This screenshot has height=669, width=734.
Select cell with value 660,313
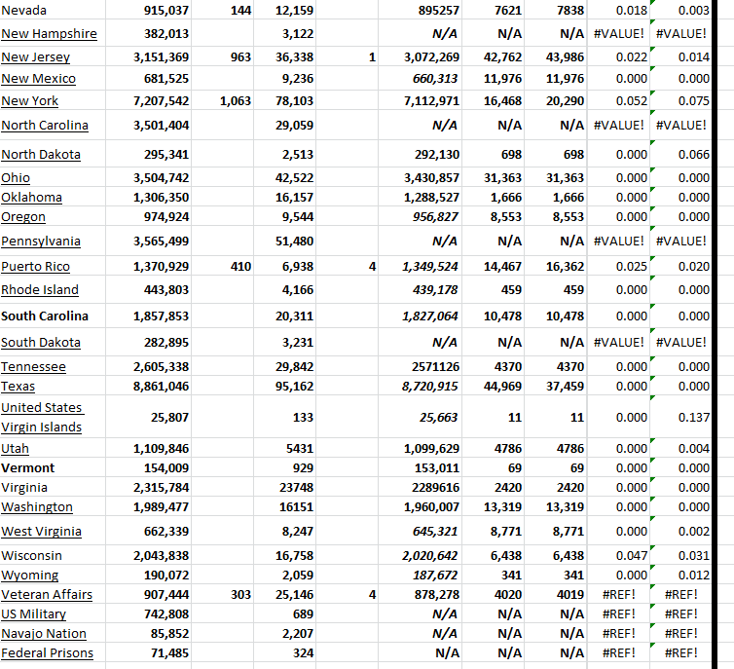tap(420, 79)
